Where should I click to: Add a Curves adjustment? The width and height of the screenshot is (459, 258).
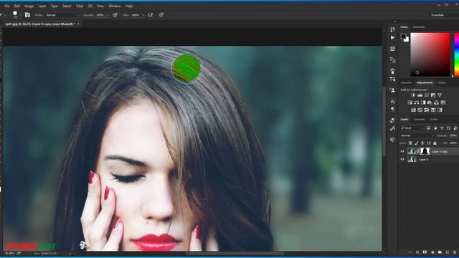click(x=427, y=95)
